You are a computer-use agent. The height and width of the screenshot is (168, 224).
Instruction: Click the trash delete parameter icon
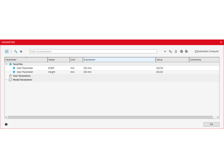(176, 52)
